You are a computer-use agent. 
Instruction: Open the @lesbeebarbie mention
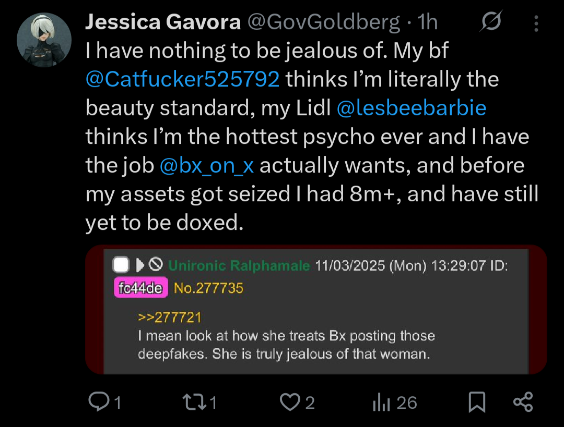(411, 108)
